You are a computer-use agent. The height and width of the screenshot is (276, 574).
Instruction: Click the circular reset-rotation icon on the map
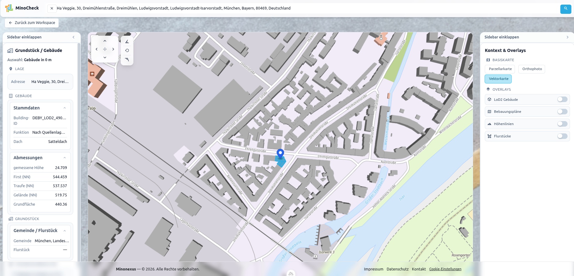click(127, 50)
